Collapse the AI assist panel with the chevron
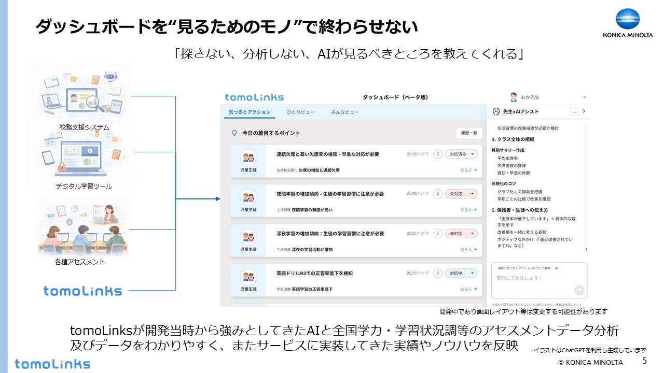 pos(584,111)
